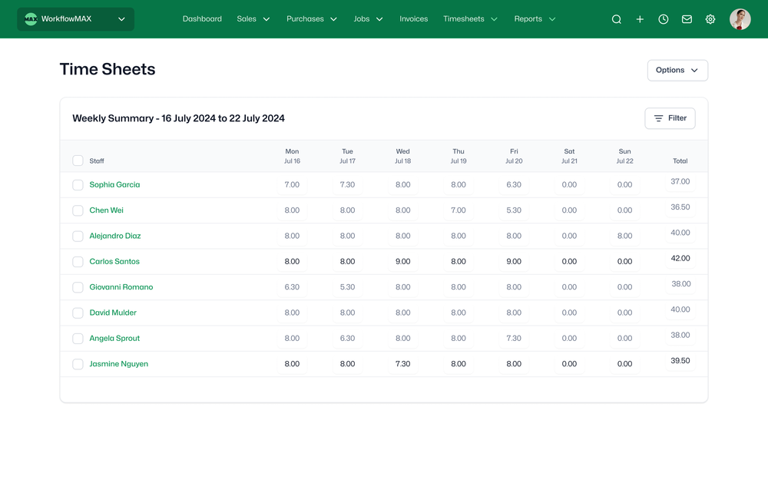Expand the WorkflowMAX organization switcher chevron
The height and width of the screenshot is (480, 768).
(x=121, y=19)
